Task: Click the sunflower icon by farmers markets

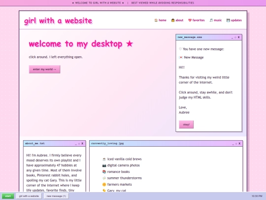Action: tap(104, 185)
